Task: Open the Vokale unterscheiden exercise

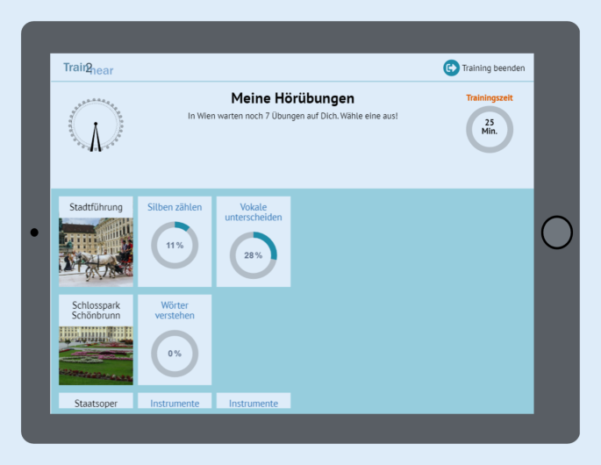Action: (254, 241)
